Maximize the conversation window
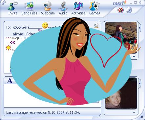145x120 pixels. coord(135,3)
